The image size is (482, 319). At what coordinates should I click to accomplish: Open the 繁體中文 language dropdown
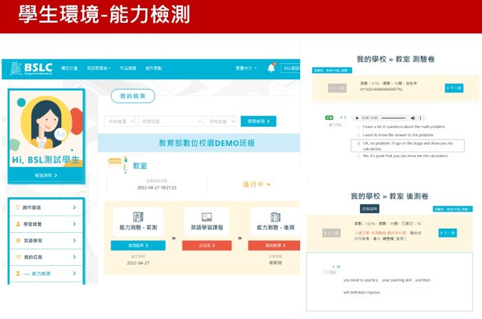pyautogui.click(x=246, y=69)
